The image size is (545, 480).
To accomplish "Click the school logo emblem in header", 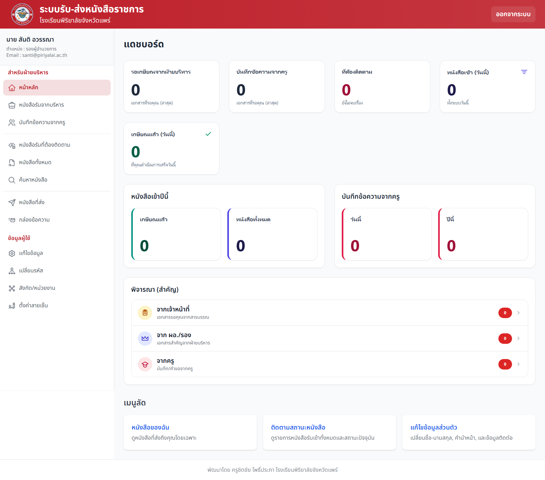I will click(22, 14).
